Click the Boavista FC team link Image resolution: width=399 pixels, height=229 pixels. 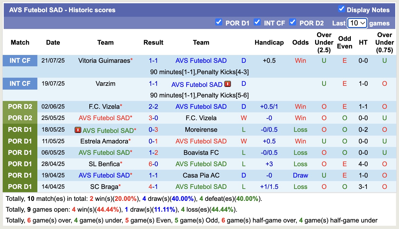coord(201,153)
